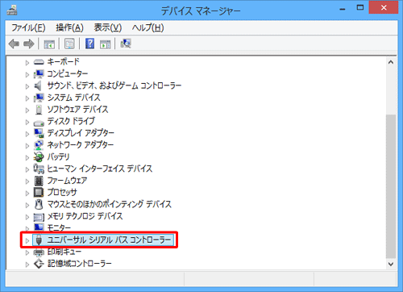Click the USB plug icon for ユニバーサル シリアル バス

tap(39, 240)
